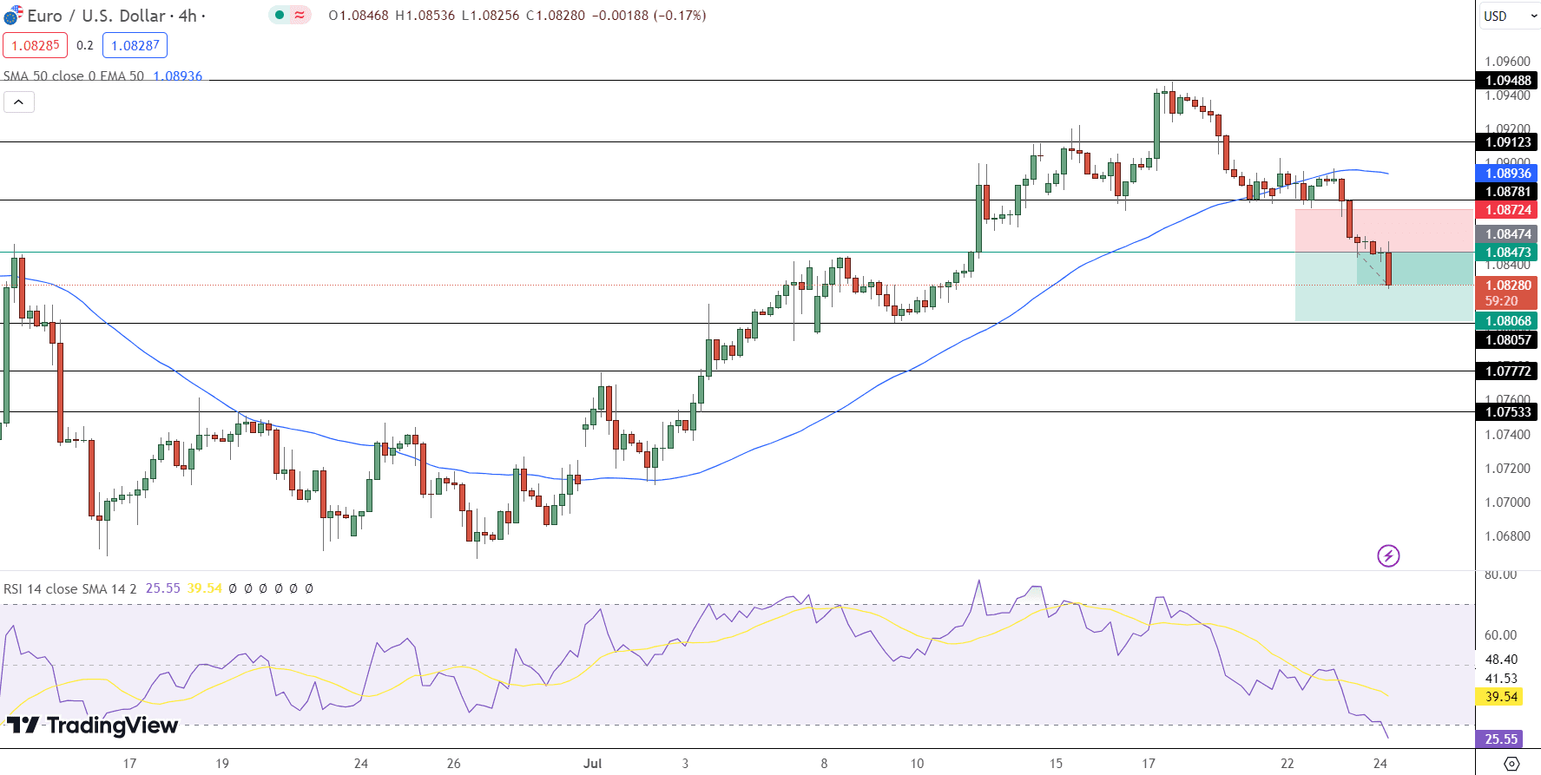Click the green 1.08473 entry level label

click(1506, 253)
